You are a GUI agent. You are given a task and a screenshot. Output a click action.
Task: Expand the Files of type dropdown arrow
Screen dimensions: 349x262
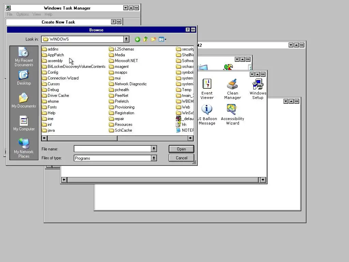coord(154,158)
